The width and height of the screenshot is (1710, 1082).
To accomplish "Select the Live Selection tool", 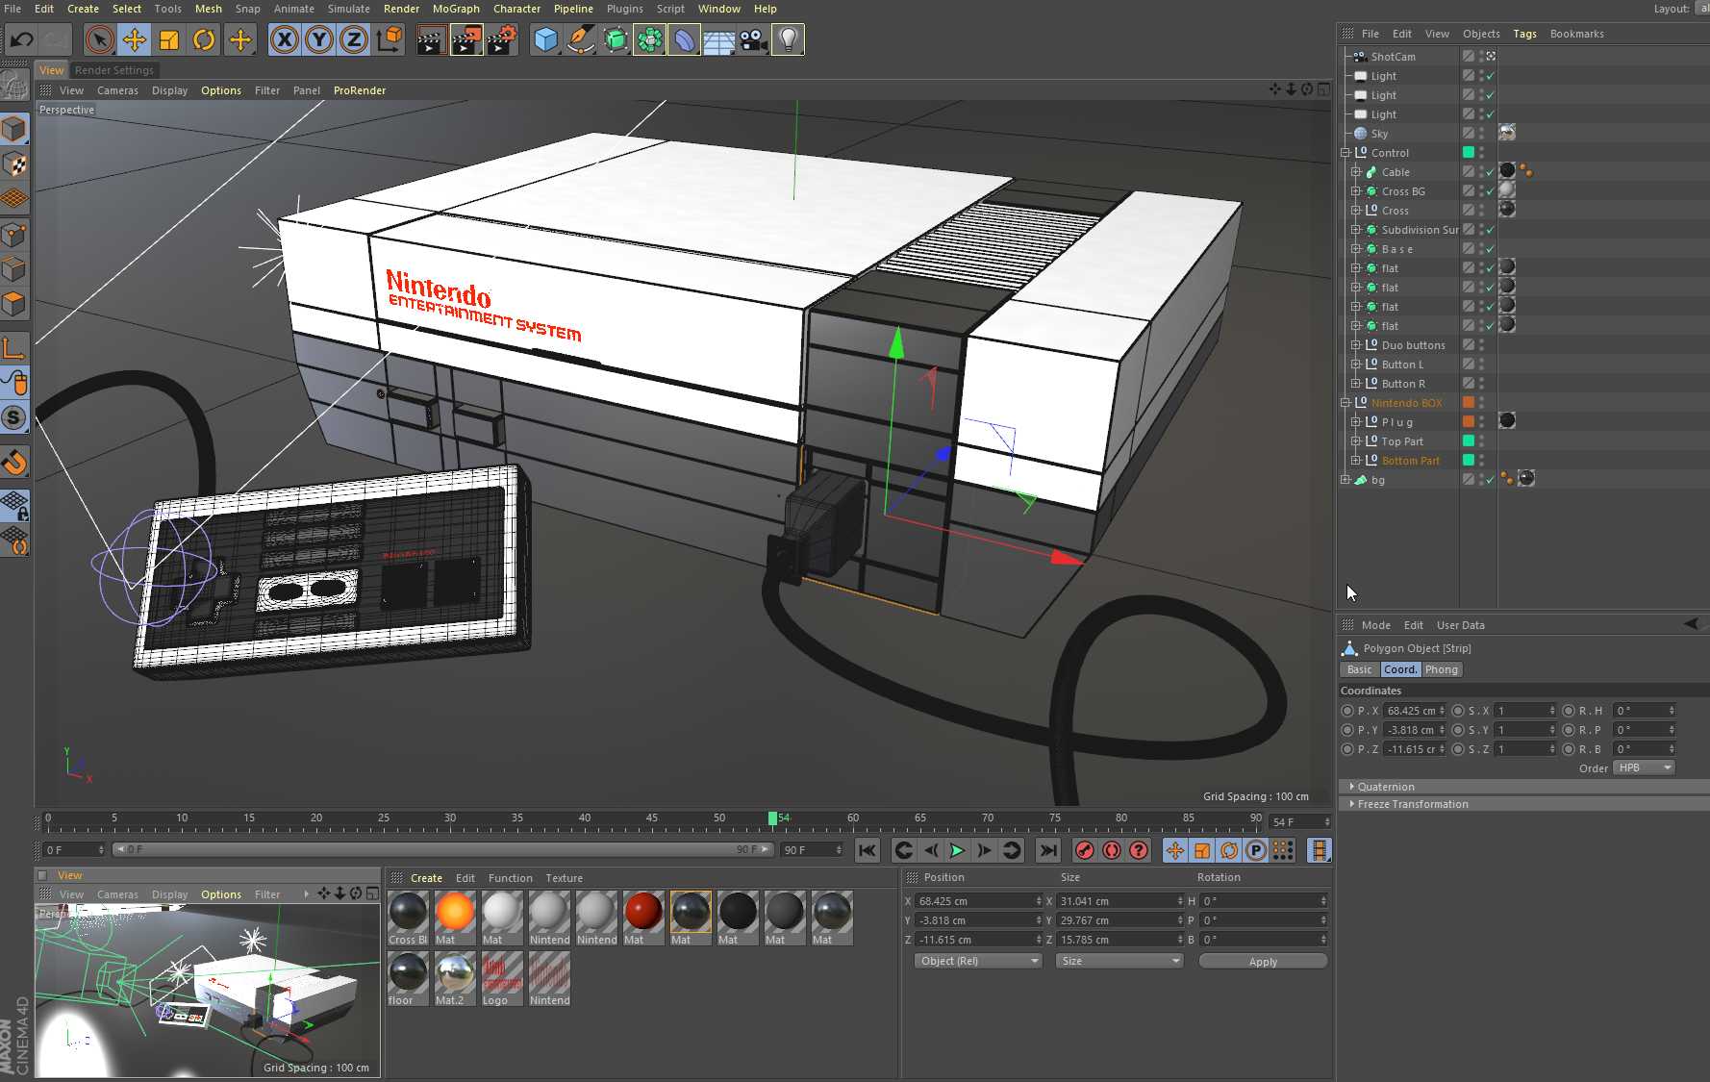I will coord(99,39).
